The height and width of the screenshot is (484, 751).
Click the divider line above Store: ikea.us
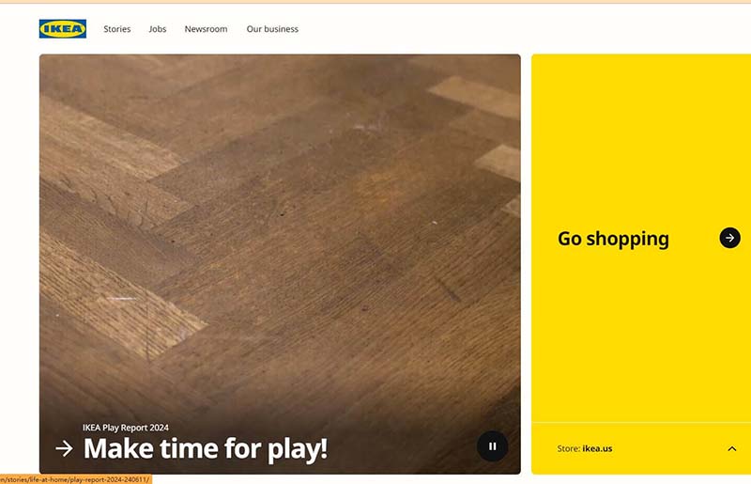(641, 422)
